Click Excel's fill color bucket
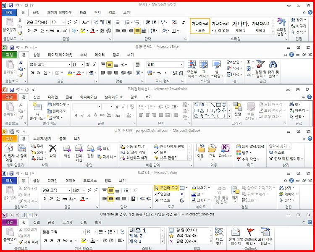 [69, 73]
